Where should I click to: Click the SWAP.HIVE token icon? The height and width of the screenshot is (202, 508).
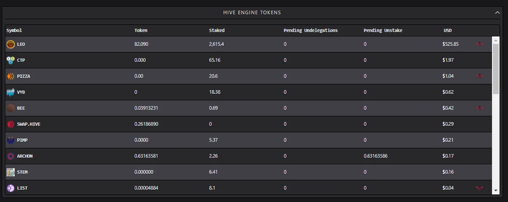click(x=11, y=124)
